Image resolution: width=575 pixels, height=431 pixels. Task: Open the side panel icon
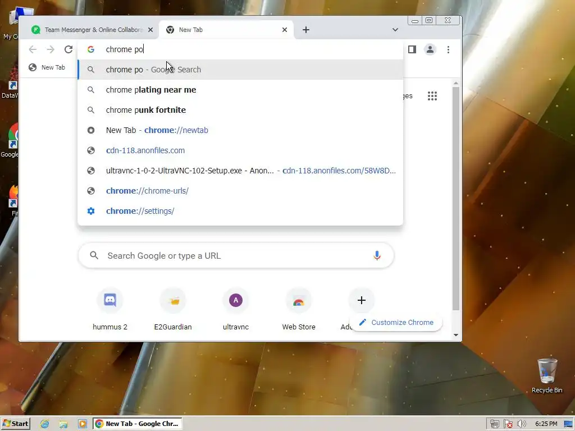[412, 49]
